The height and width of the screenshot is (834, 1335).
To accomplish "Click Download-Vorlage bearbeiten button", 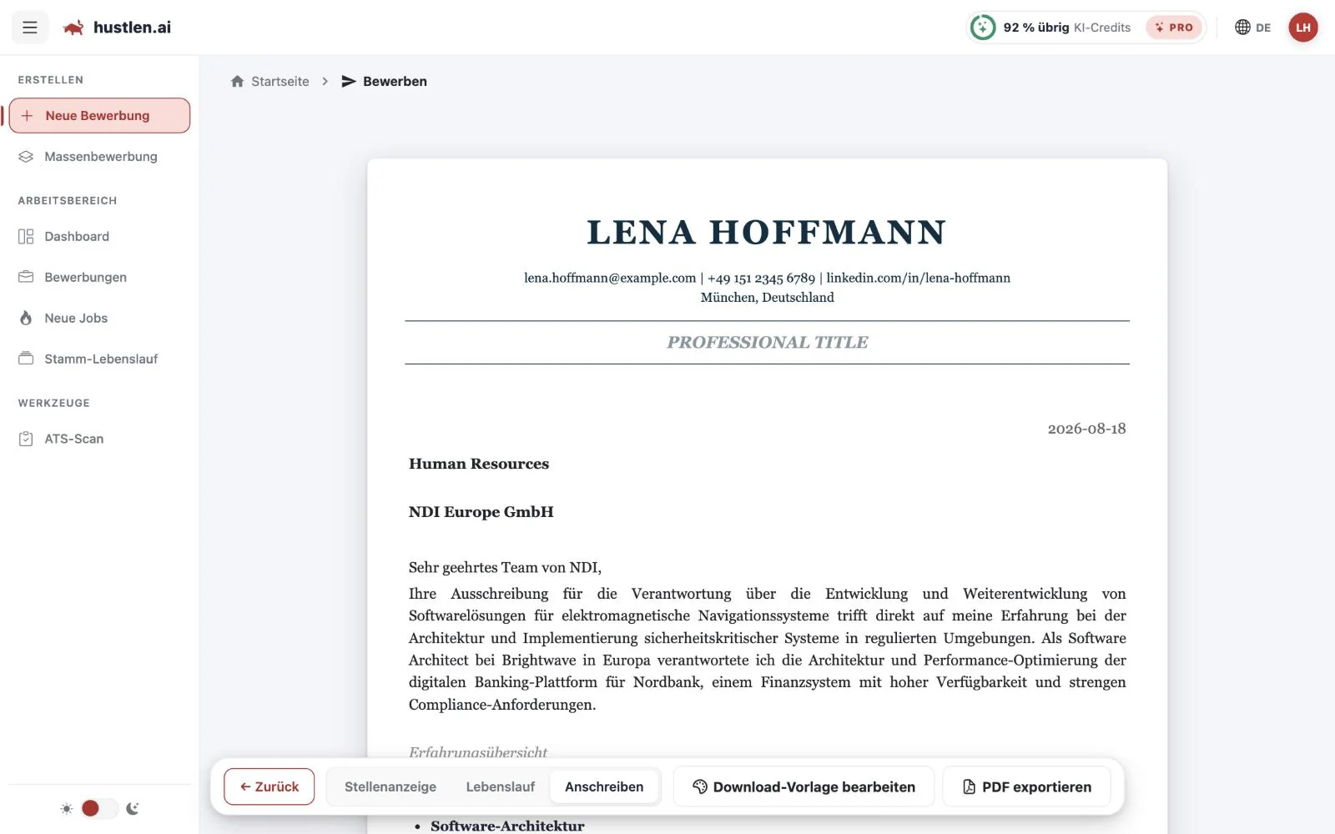I will [x=804, y=786].
